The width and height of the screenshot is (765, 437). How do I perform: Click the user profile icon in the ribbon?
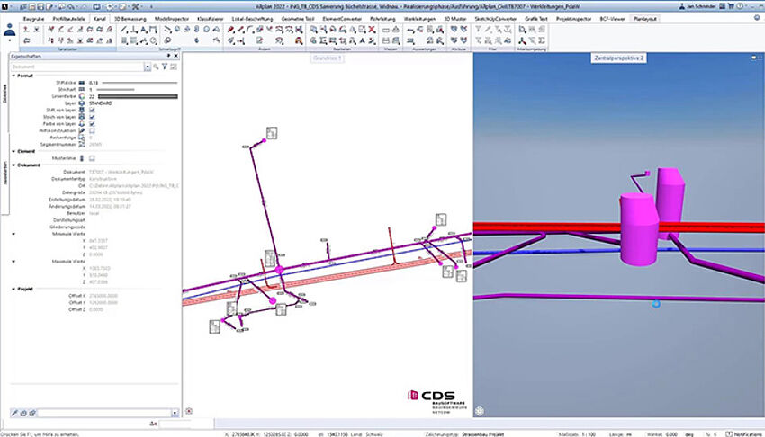click(x=9, y=30)
